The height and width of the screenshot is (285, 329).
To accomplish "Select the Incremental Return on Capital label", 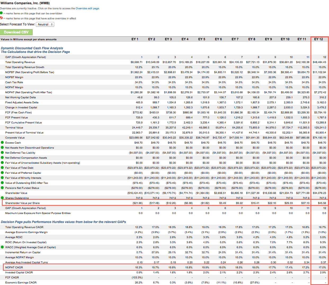I will pos(23,252).
